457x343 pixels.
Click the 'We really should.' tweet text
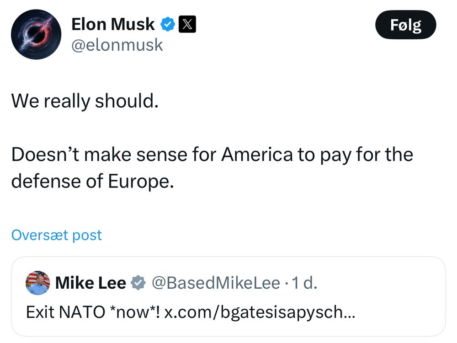pyautogui.click(x=85, y=101)
